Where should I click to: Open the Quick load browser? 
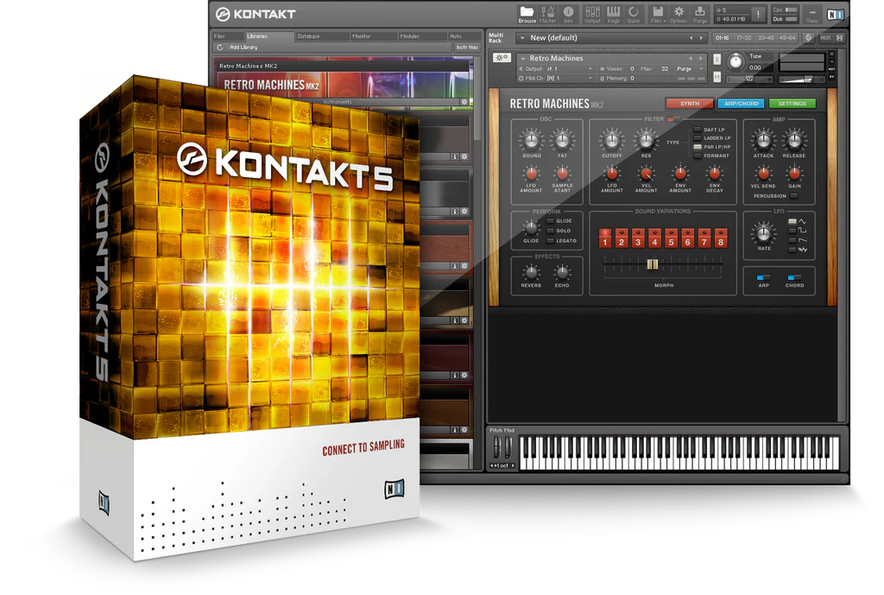(634, 15)
